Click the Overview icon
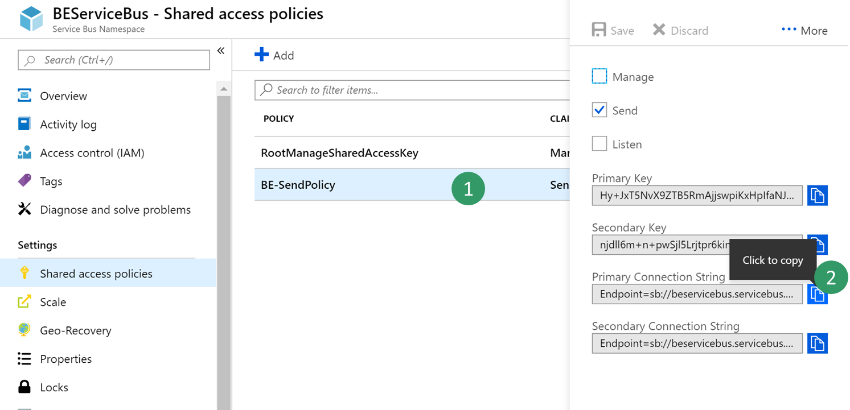This screenshot has height=410, width=850. coord(24,95)
